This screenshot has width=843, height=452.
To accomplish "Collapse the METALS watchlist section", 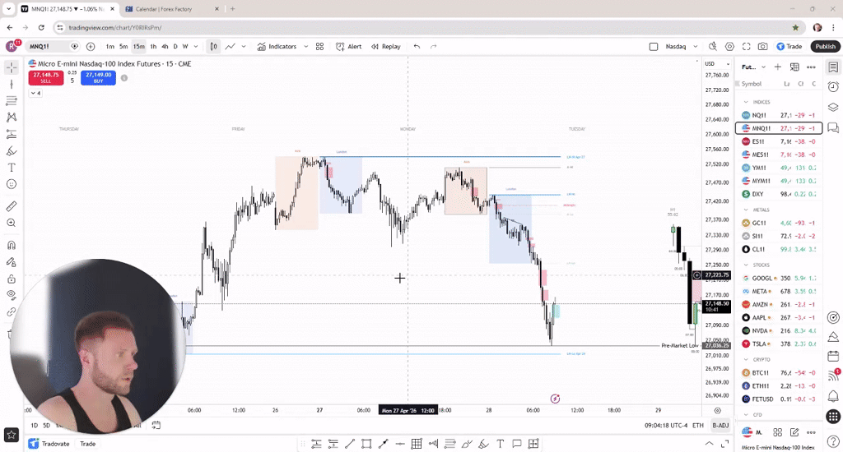I will pos(746,210).
